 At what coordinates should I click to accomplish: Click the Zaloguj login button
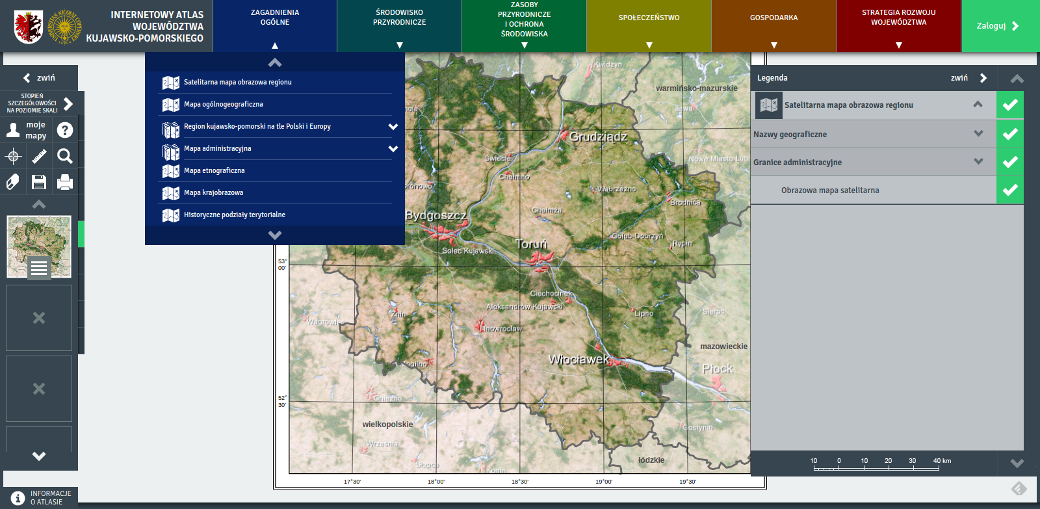[x=997, y=26]
